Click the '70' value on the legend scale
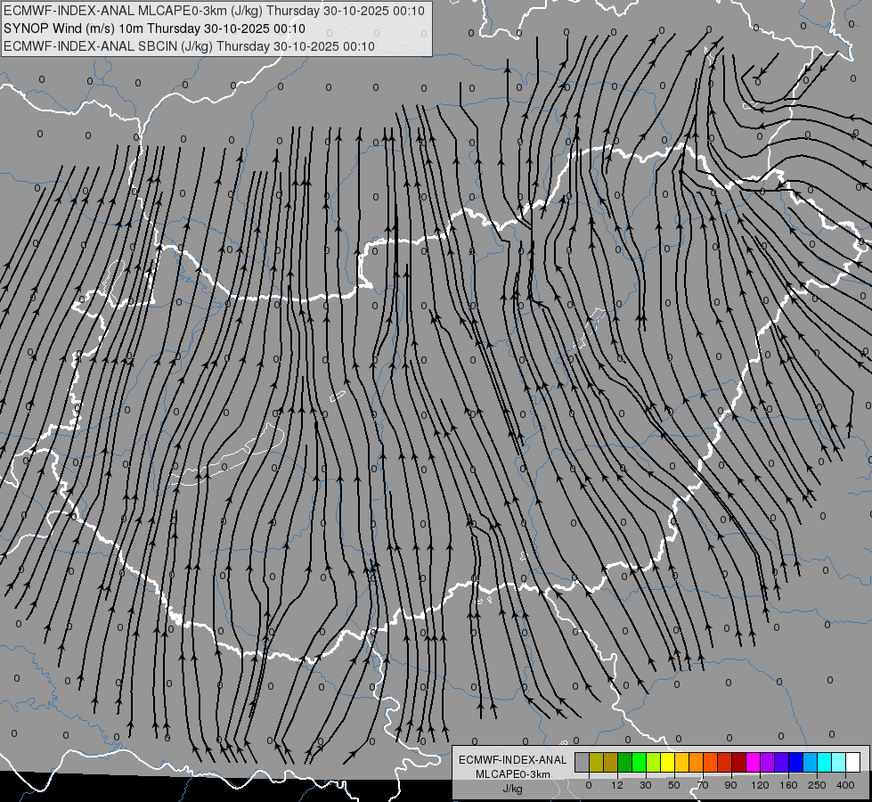 (x=703, y=785)
